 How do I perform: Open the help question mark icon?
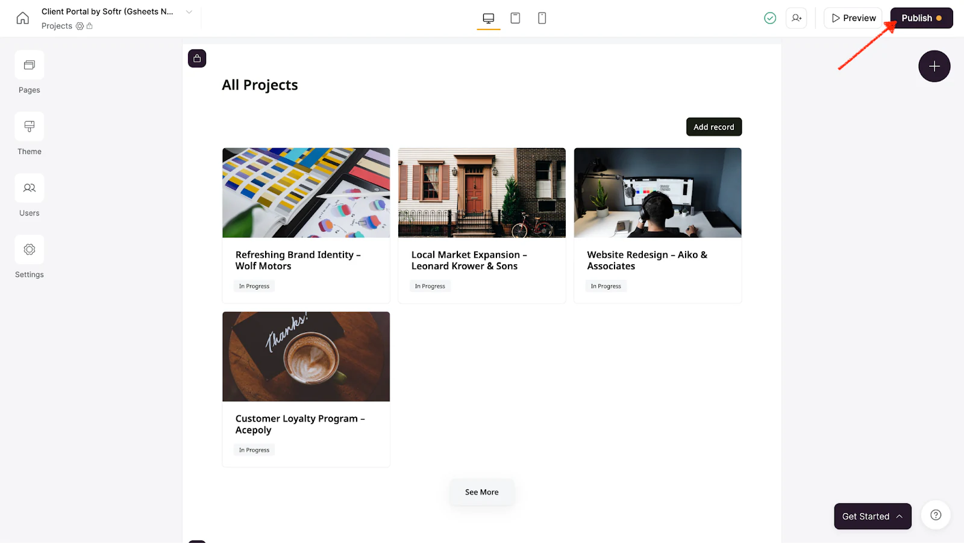[936, 515]
